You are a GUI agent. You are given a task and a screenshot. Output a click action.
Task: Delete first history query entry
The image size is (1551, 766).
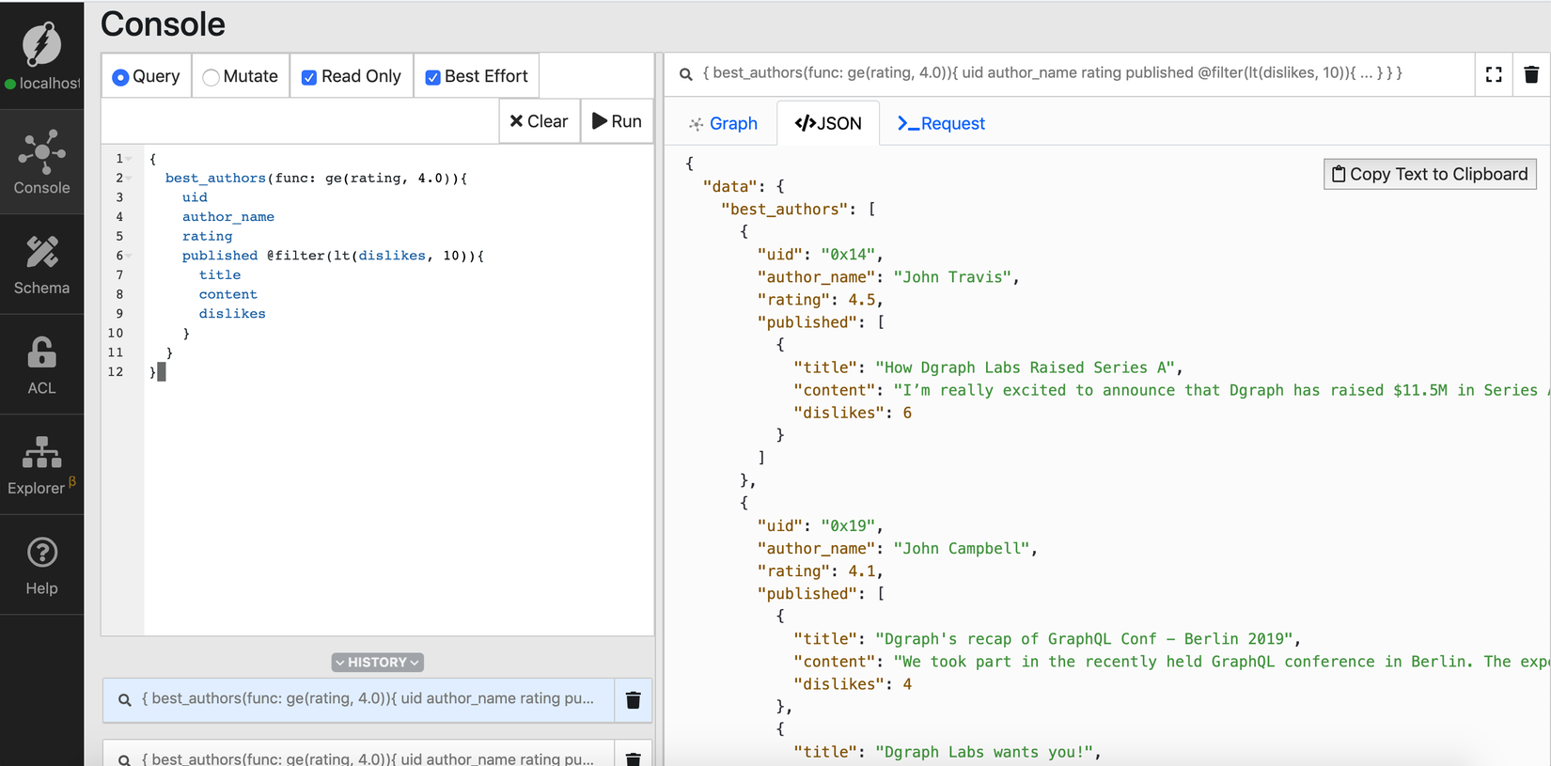tap(634, 700)
